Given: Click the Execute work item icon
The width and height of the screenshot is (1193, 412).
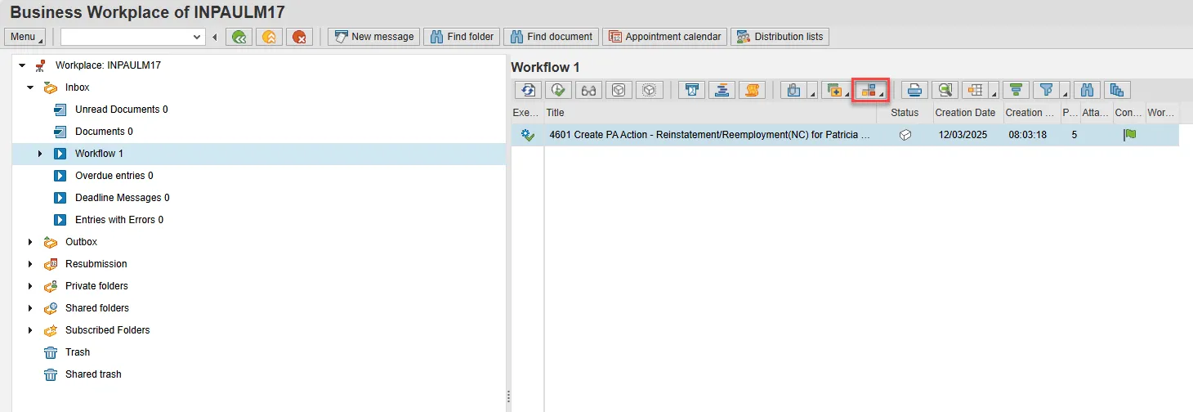Looking at the screenshot, I should pos(558,91).
